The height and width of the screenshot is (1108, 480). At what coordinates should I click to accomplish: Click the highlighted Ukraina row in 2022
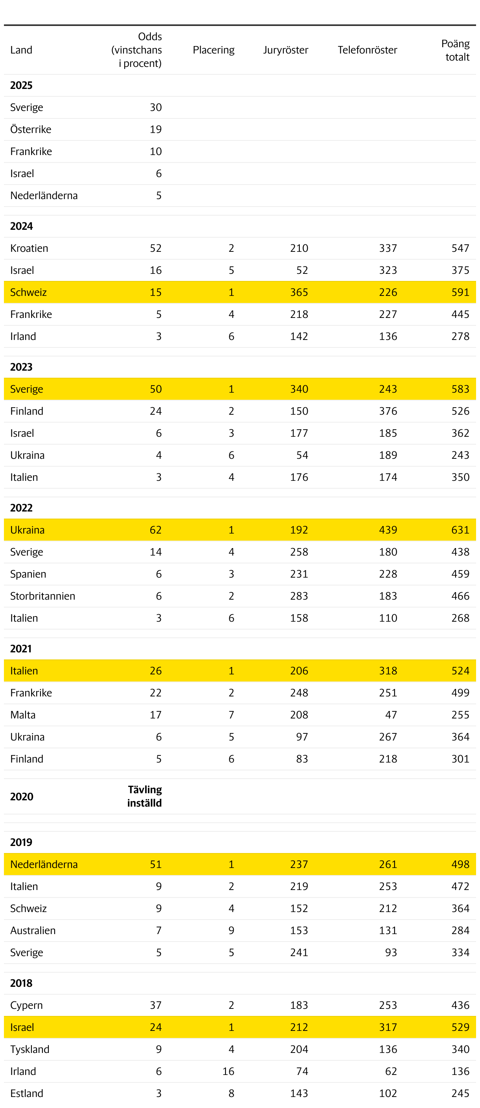pos(240,530)
